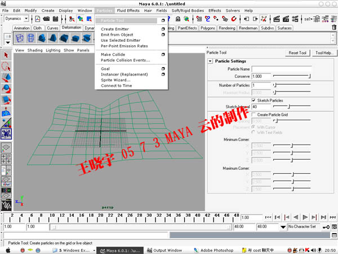Click the Reset Tool button
Viewport: 338px width, 254px height.
tap(297, 52)
